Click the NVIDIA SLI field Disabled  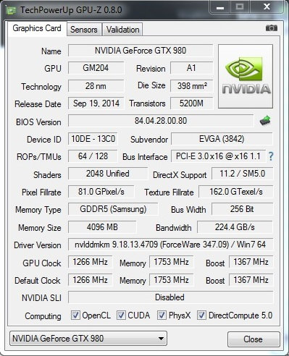click(170, 297)
